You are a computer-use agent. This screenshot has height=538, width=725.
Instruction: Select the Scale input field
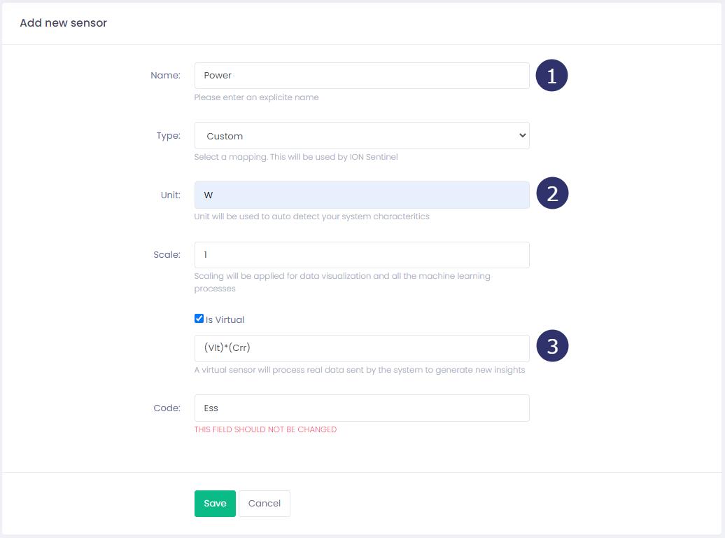361,255
